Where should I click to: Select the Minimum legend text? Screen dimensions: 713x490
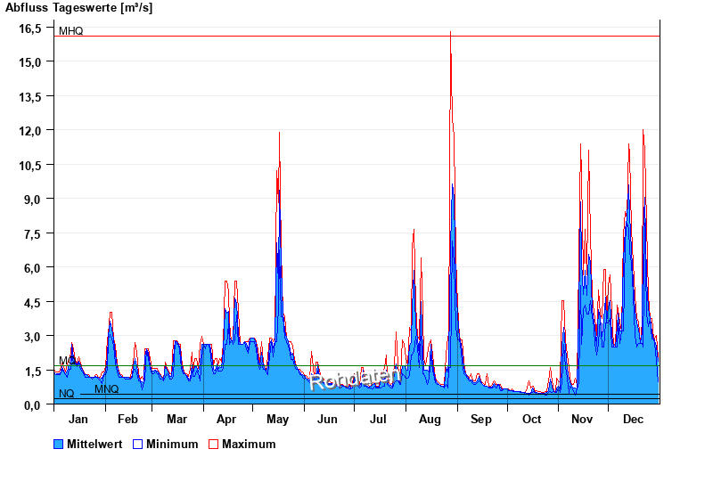[172, 444]
